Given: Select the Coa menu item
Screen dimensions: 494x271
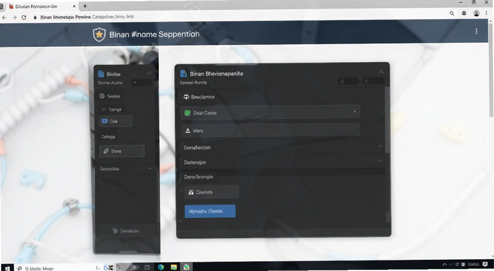Looking at the screenshot, I should coord(115,121).
